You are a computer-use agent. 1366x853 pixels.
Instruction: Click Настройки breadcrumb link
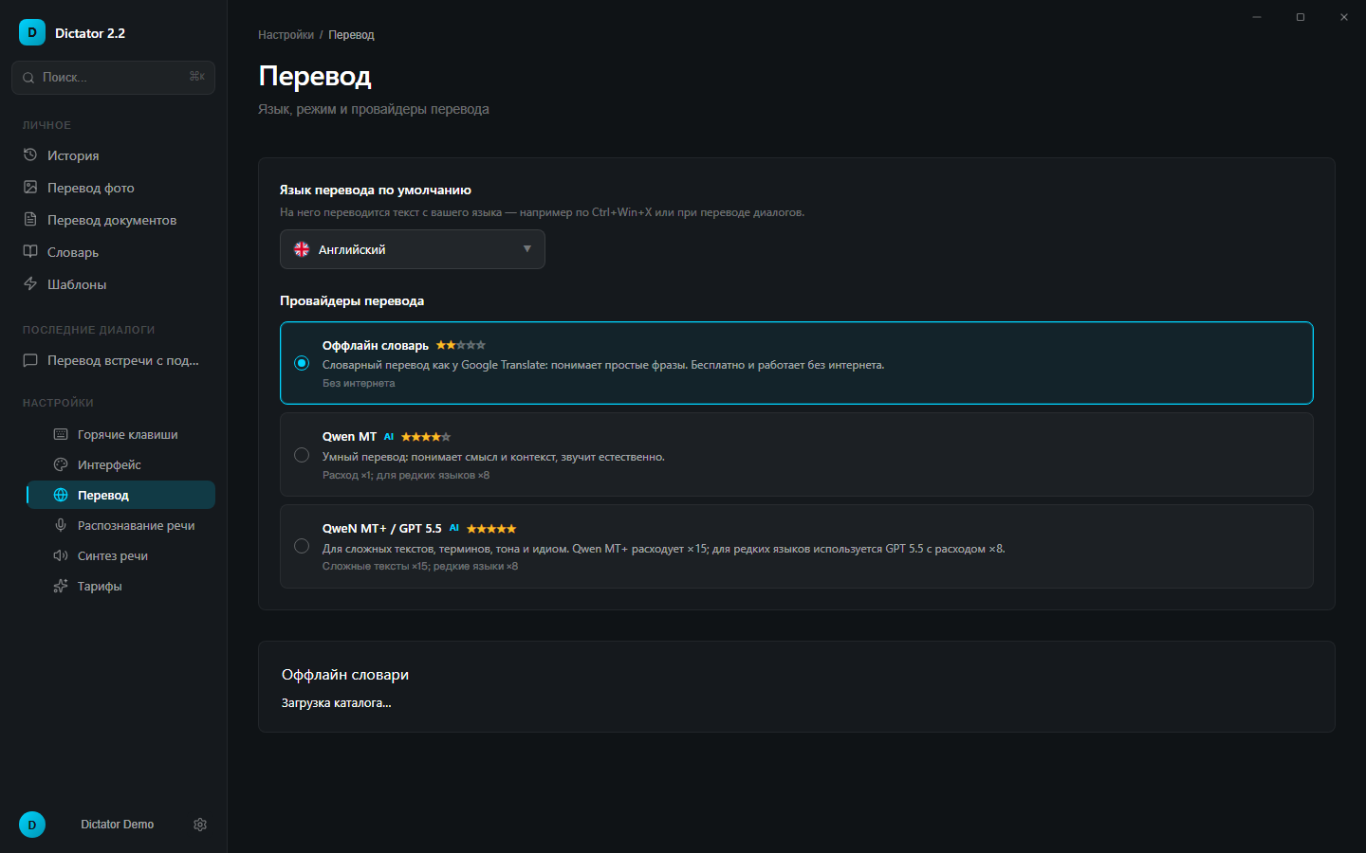tap(286, 35)
